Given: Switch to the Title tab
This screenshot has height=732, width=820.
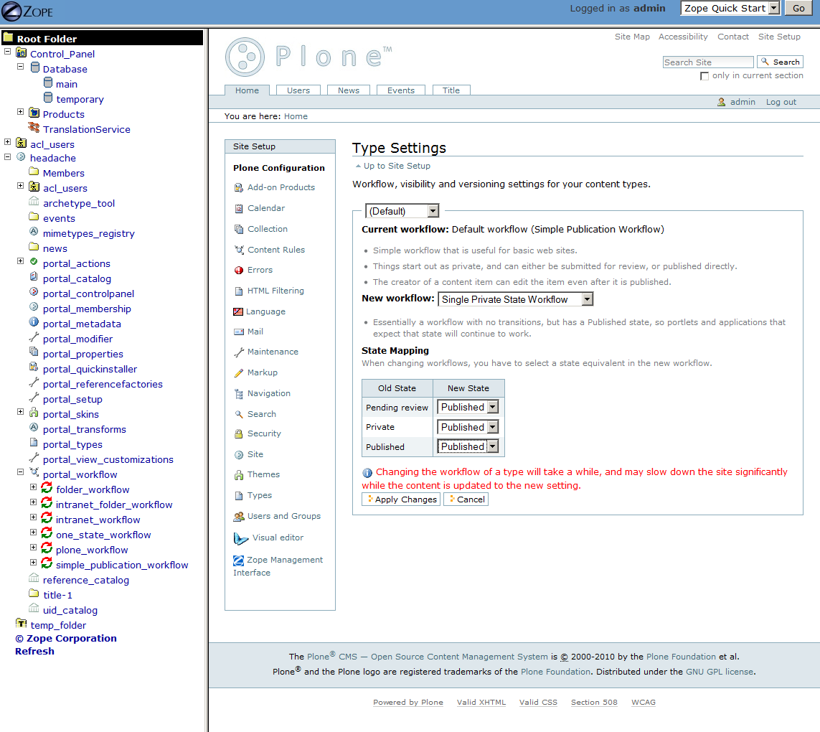Looking at the screenshot, I should click(451, 90).
